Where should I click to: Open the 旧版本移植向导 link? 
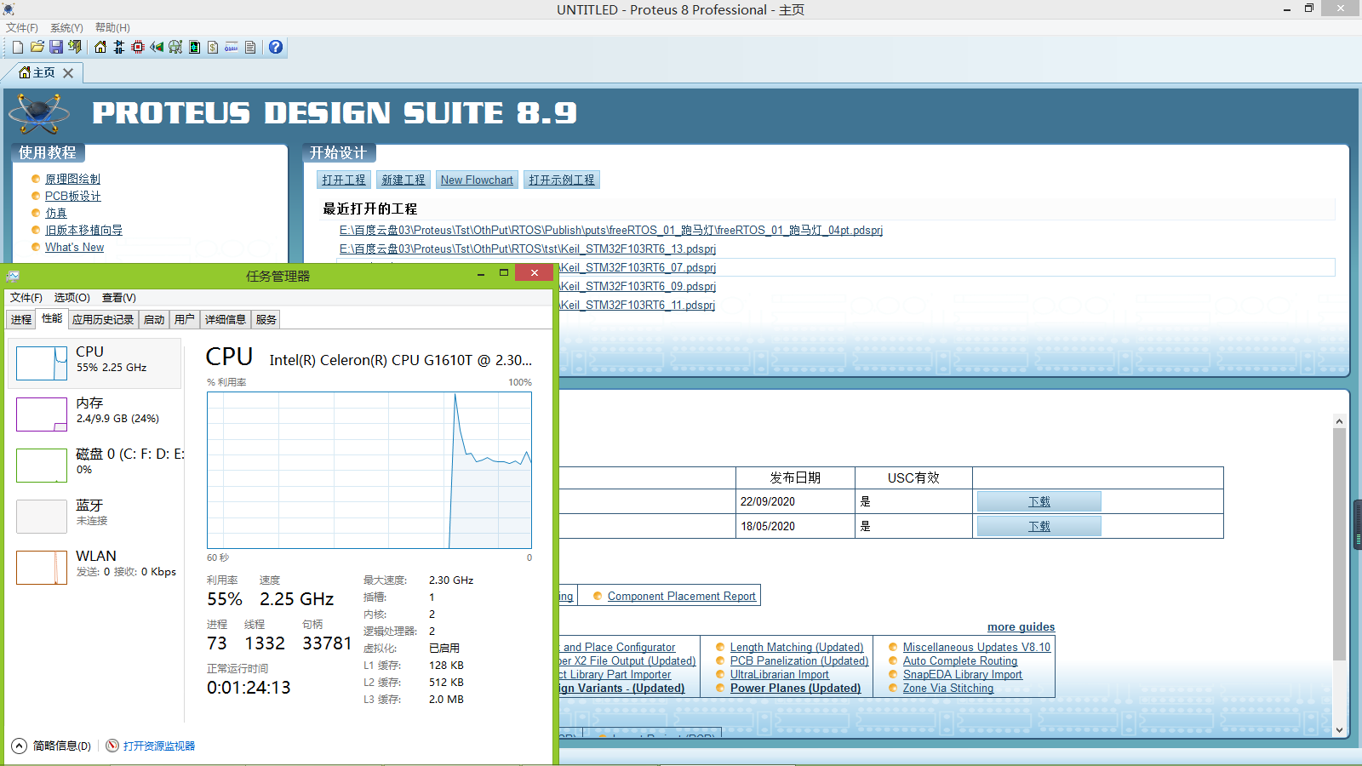(83, 230)
